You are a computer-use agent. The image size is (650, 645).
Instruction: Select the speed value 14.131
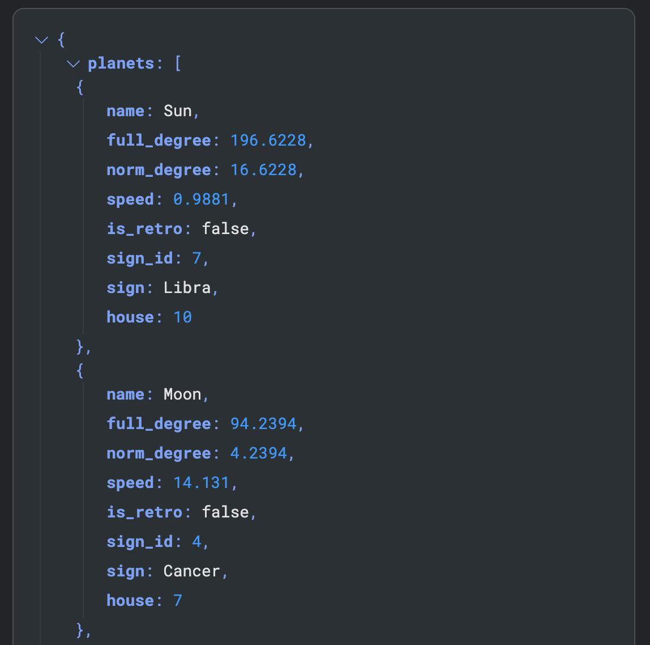point(201,483)
